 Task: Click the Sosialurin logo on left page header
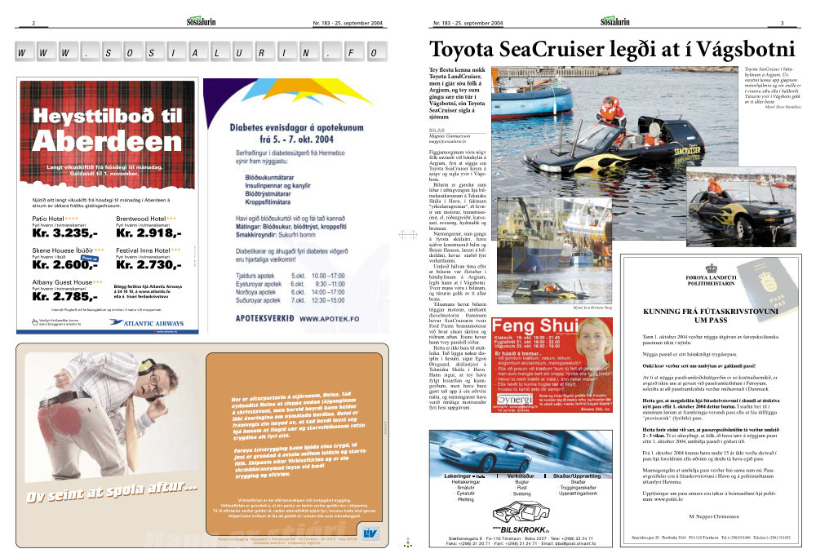201,21
